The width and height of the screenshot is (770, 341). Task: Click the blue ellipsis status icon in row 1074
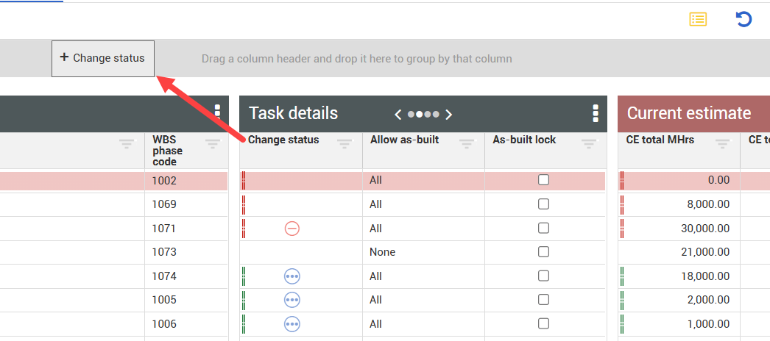292,276
